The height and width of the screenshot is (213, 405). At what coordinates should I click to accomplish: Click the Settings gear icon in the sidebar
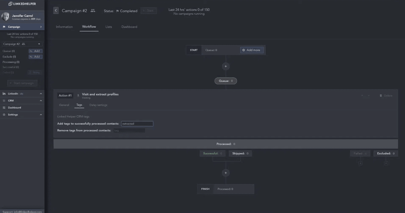(x=4, y=115)
